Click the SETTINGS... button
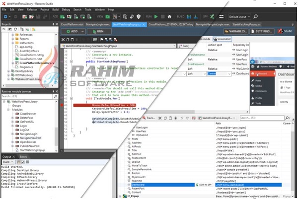This screenshot has width=298, height=199. point(261,31)
